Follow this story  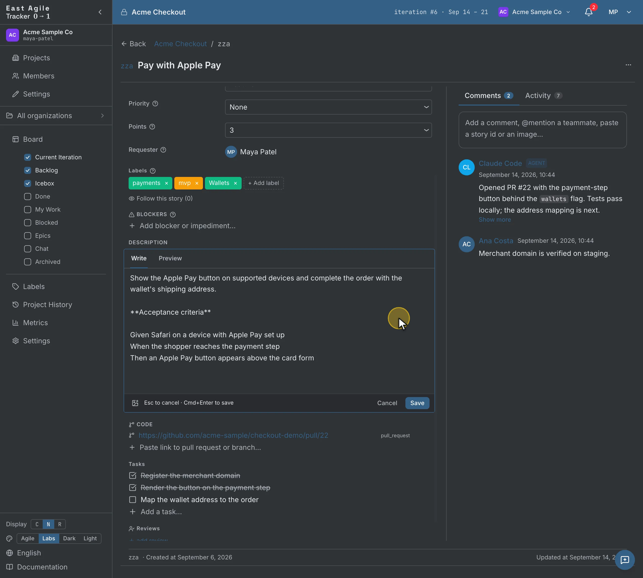pyautogui.click(x=160, y=199)
